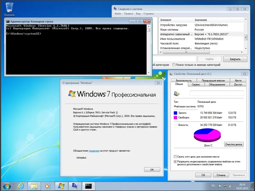This screenshot has height=191, width=255.
Task: Click the Закрыть button in System Information
Action: pyautogui.click(x=235, y=59)
